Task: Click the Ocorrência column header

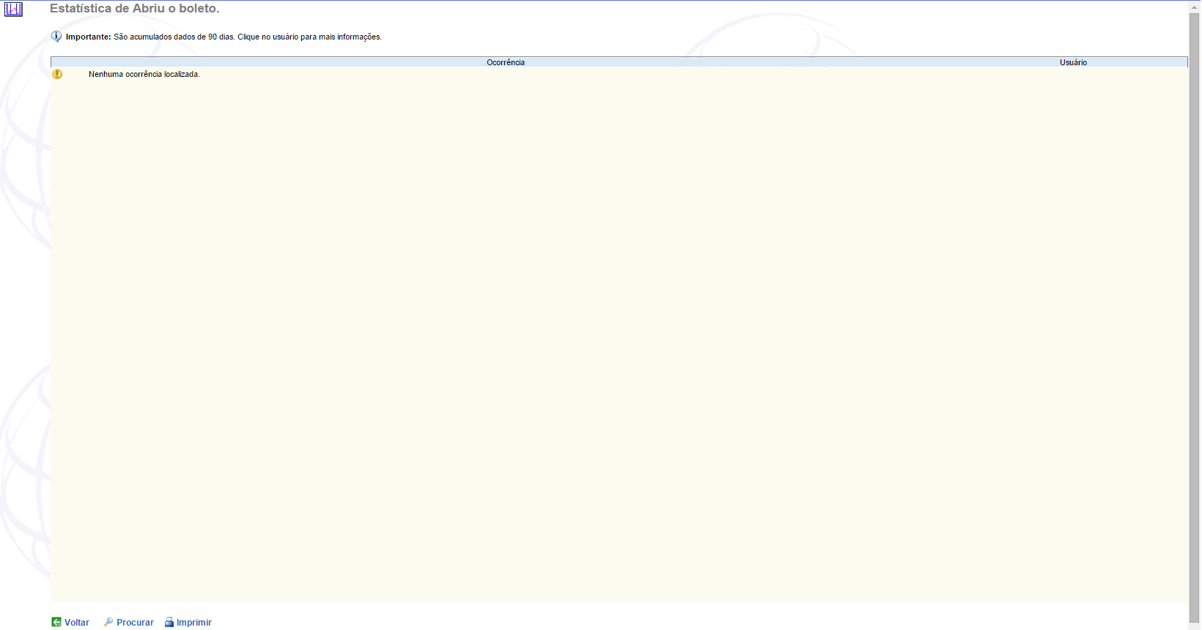Action: tap(506, 62)
